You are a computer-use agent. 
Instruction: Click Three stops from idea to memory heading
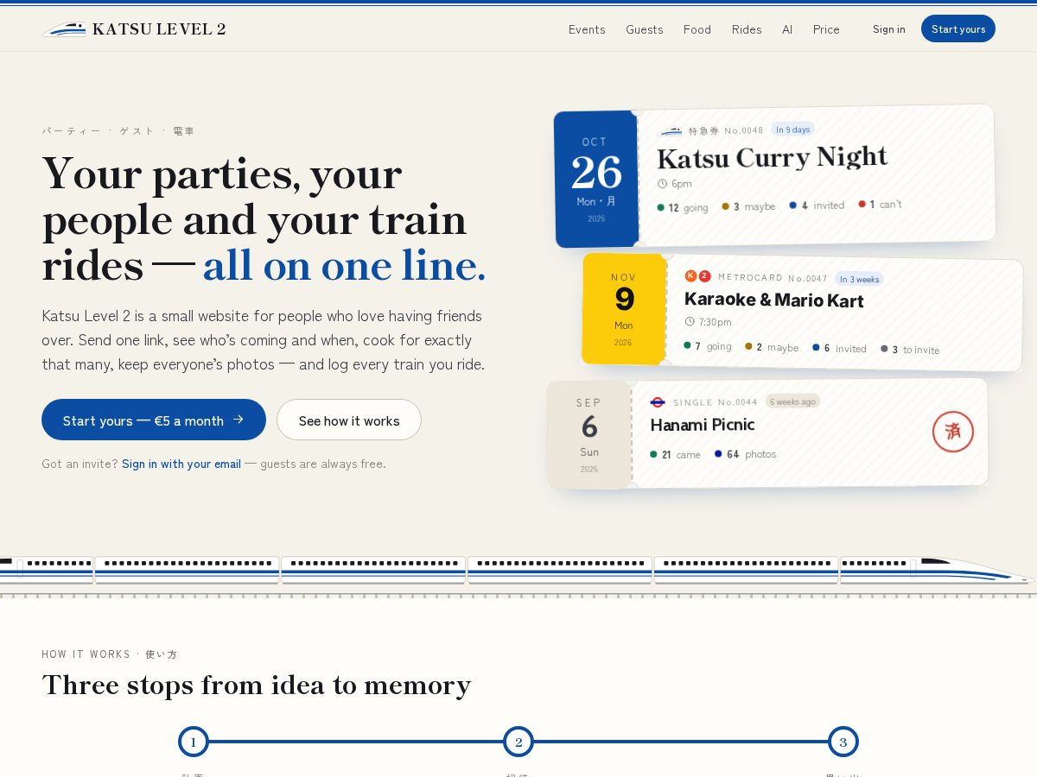click(257, 685)
